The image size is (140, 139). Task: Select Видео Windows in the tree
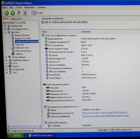click(22, 35)
